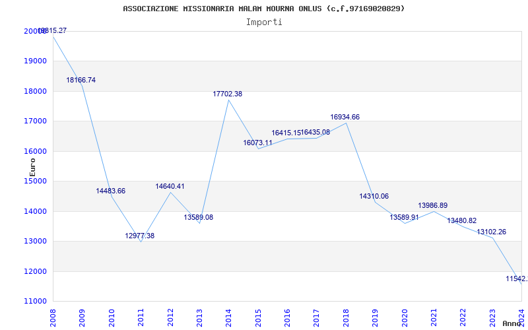
Task: Click x-axis year 2015
Action: click(x=258, y=318)
